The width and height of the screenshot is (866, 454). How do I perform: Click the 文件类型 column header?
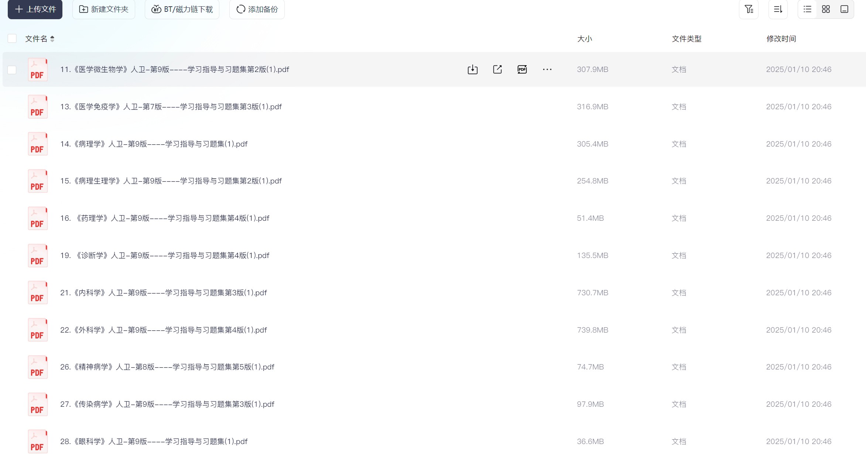click(x=687, y=39)
